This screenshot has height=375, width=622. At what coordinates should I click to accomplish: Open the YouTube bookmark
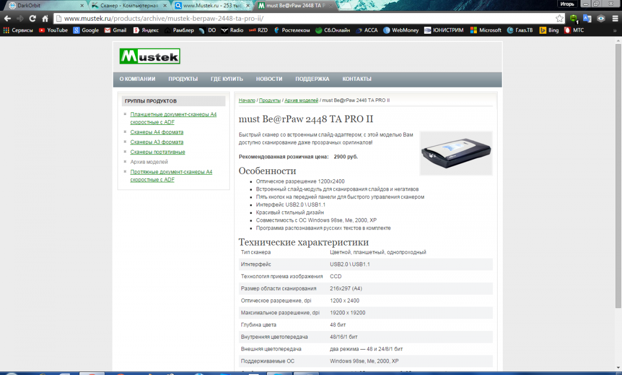click(x=53, y=30)
